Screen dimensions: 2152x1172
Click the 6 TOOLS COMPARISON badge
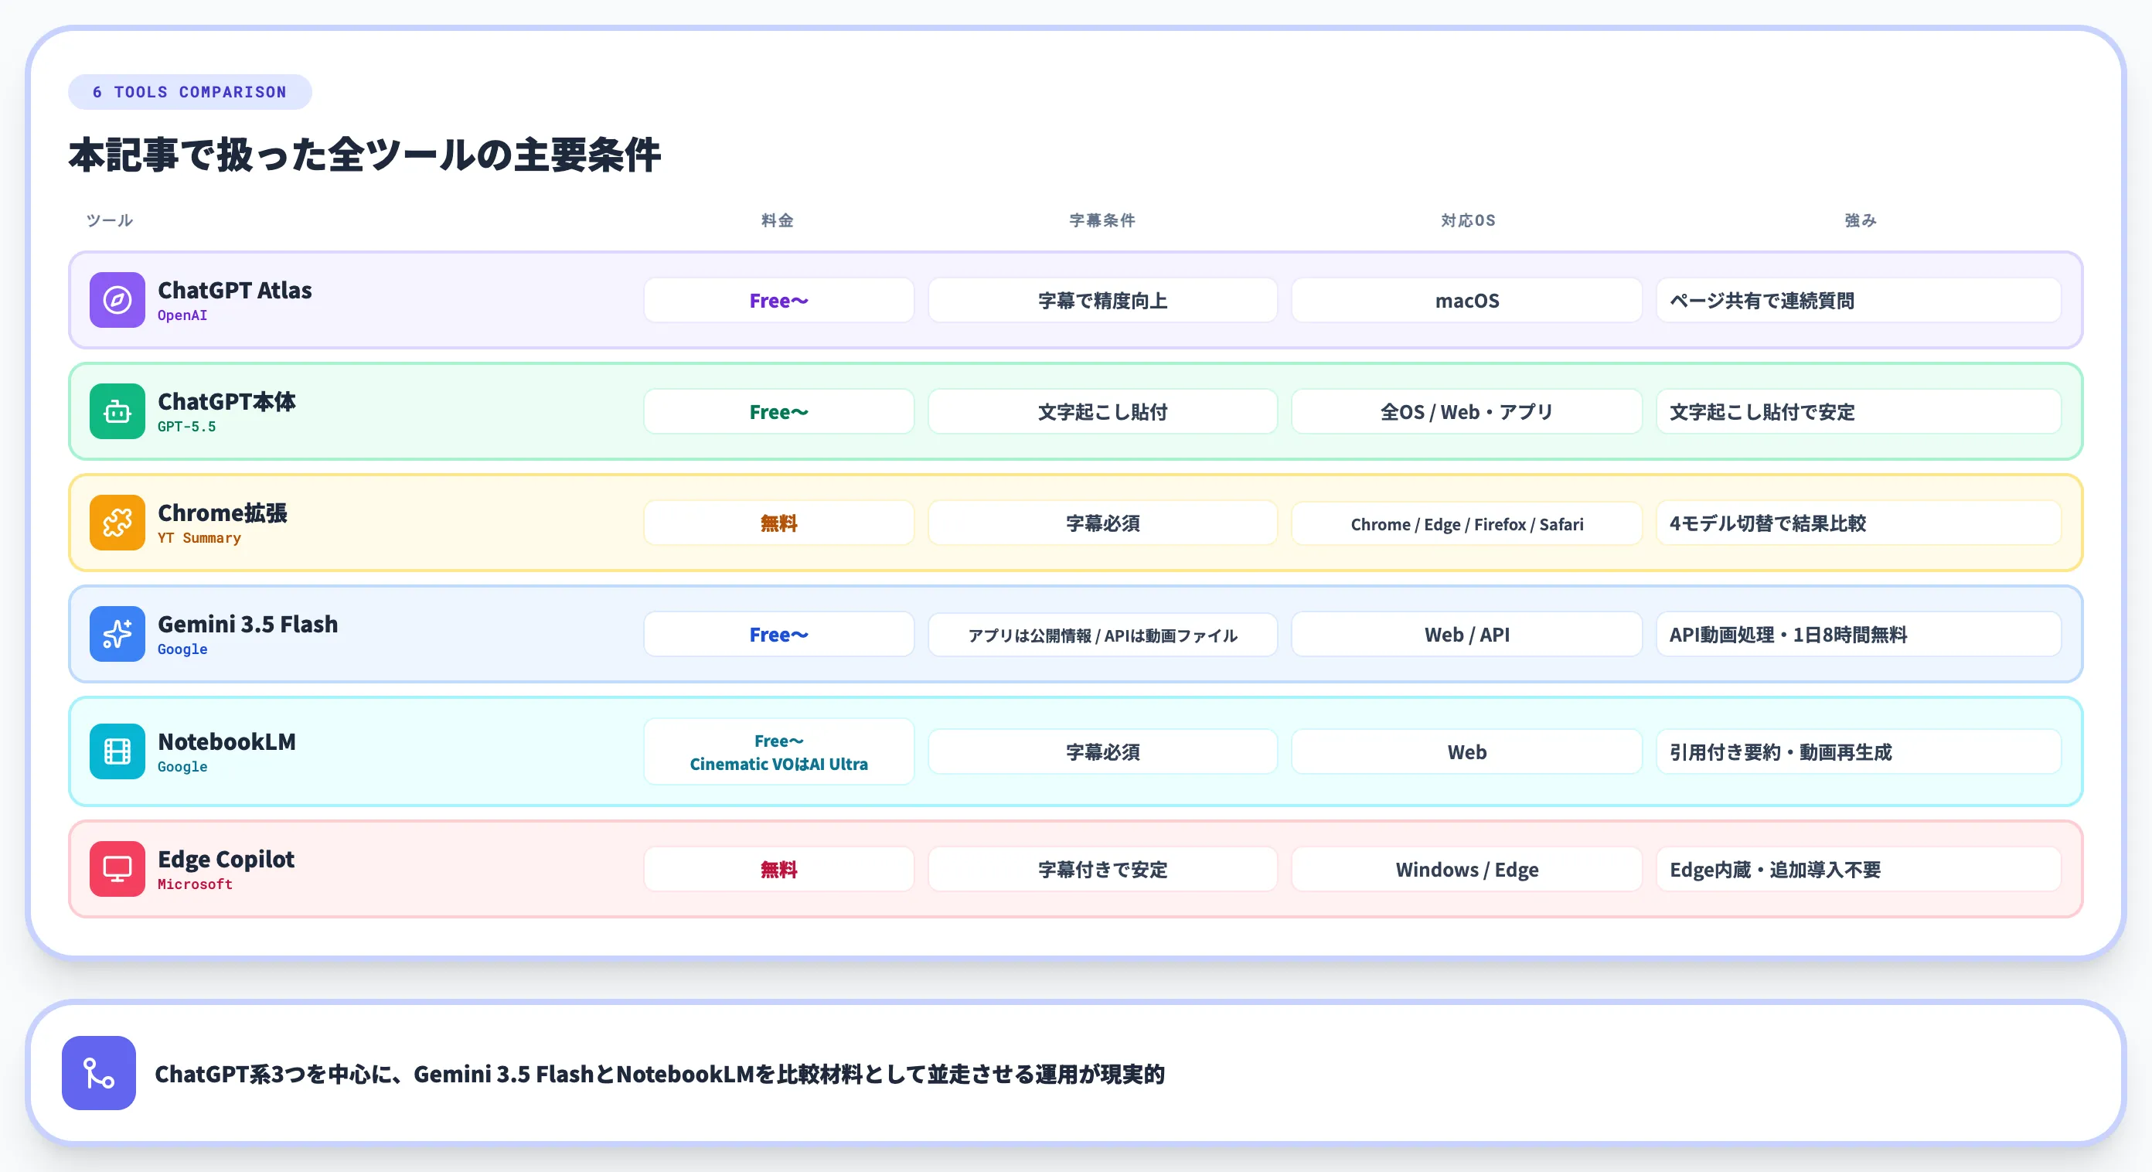click(x=189, y=92)
